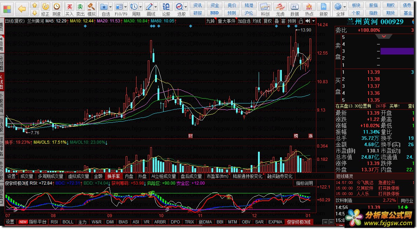
Task: Click the purple bar in sell order row 3
Action: pos(397,51)
